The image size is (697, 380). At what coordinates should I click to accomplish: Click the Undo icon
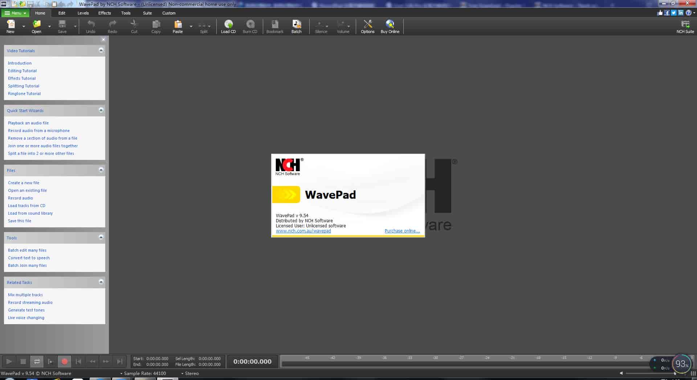click(x=90, y=26)
